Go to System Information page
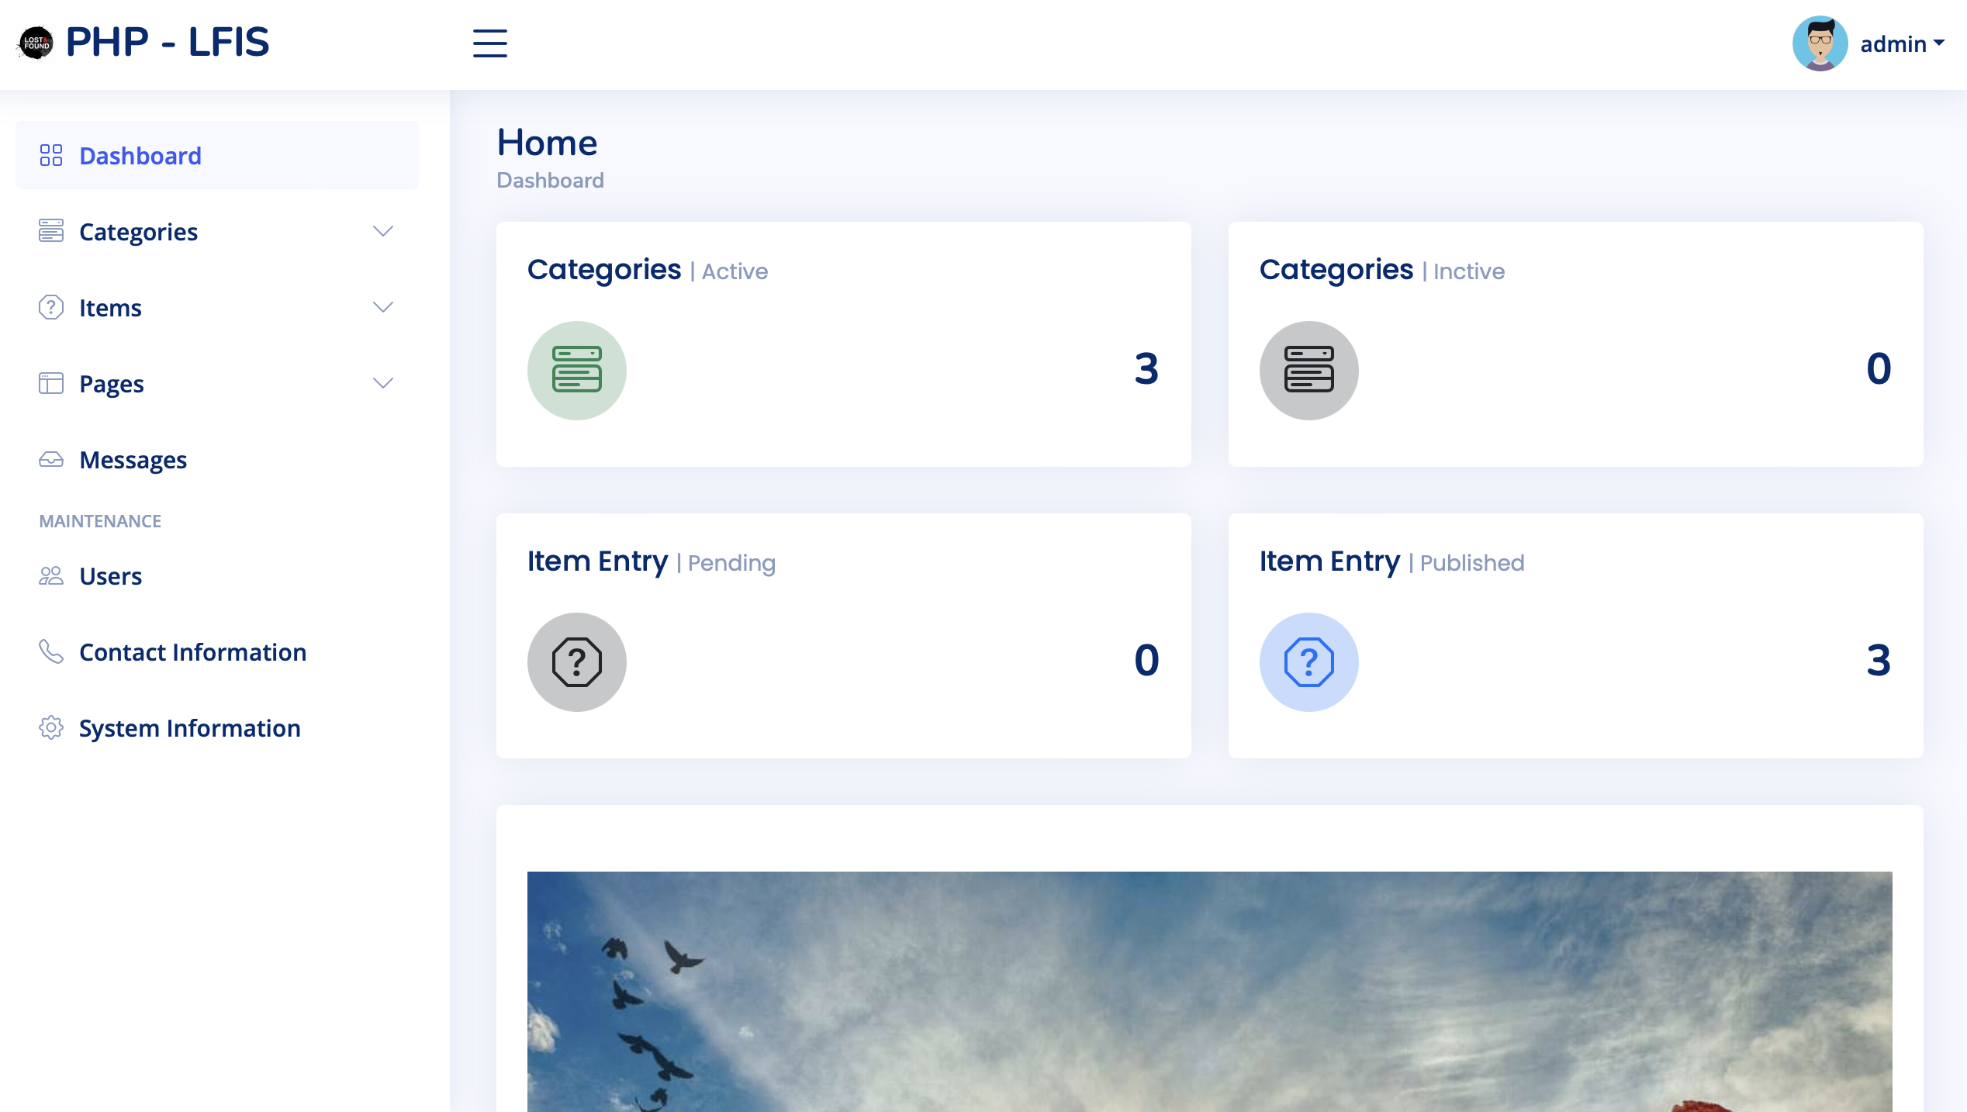The width and height of the screenshot is (1967, 1112). coord(217,727)
